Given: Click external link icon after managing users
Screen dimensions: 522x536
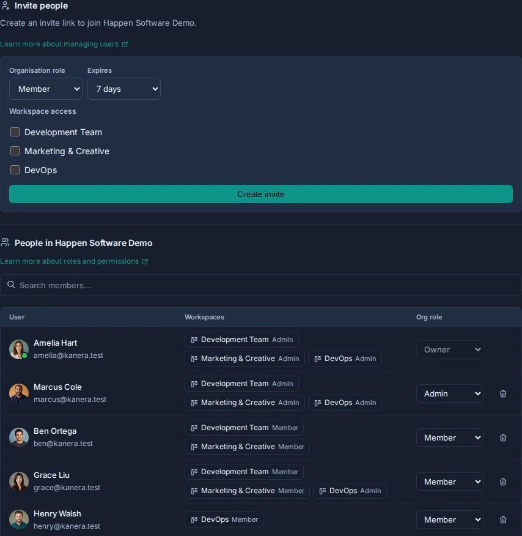Looking at the screenshot, I should pos(125,44).
